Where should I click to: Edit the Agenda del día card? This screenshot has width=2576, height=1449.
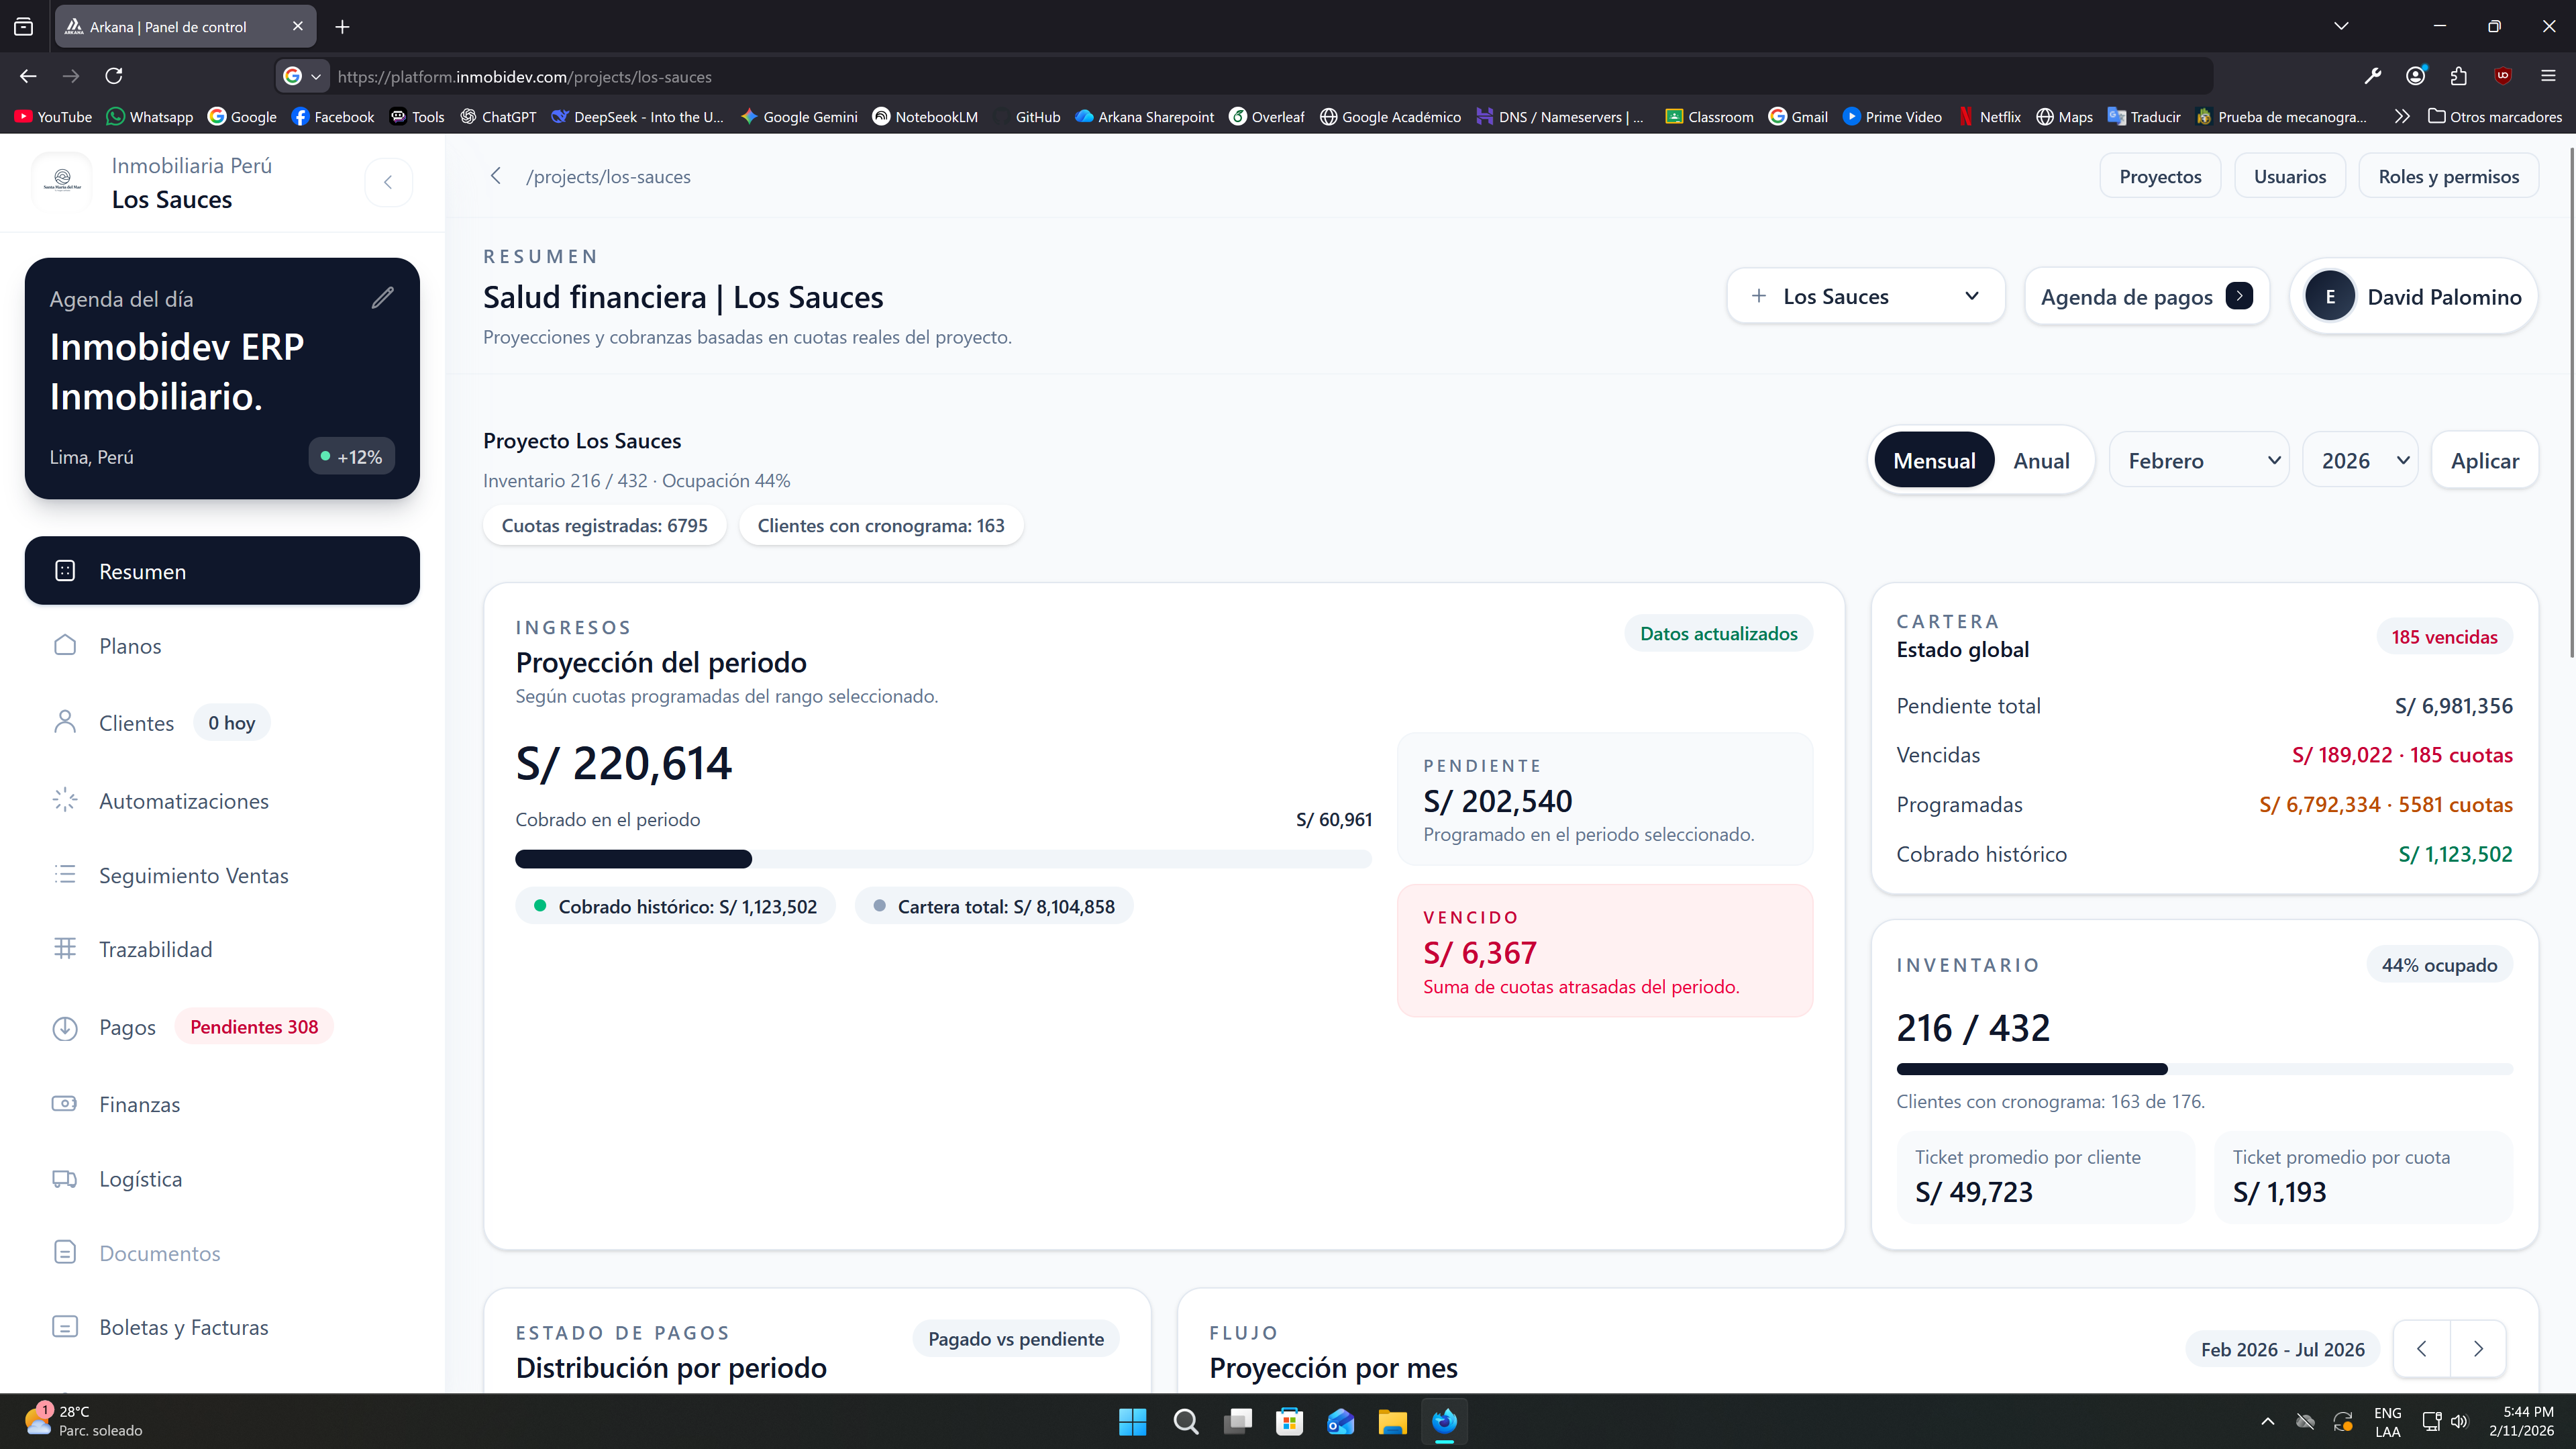[x=383, y=297]
